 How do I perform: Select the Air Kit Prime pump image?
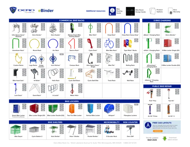point(150,109)
